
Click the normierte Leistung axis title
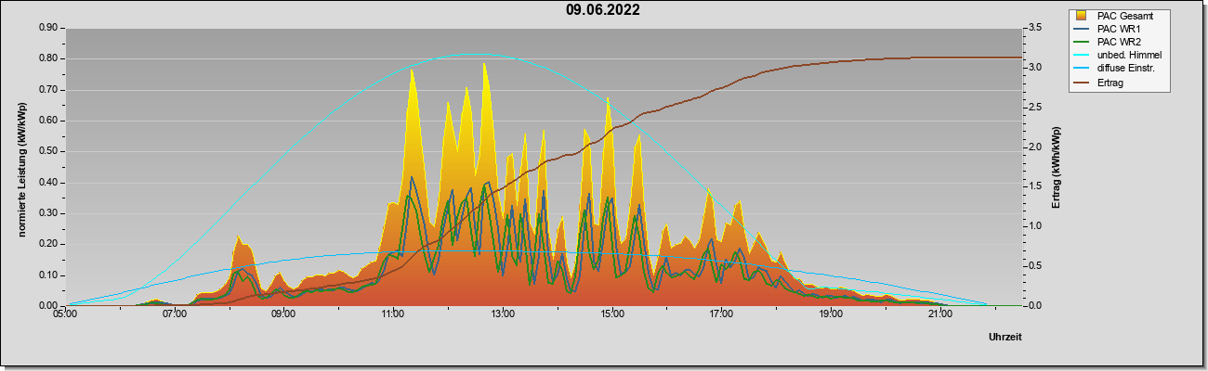click(22, 167)
